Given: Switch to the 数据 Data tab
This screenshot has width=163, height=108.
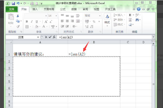Looking at the screenshot, I should tap(74, 9).
